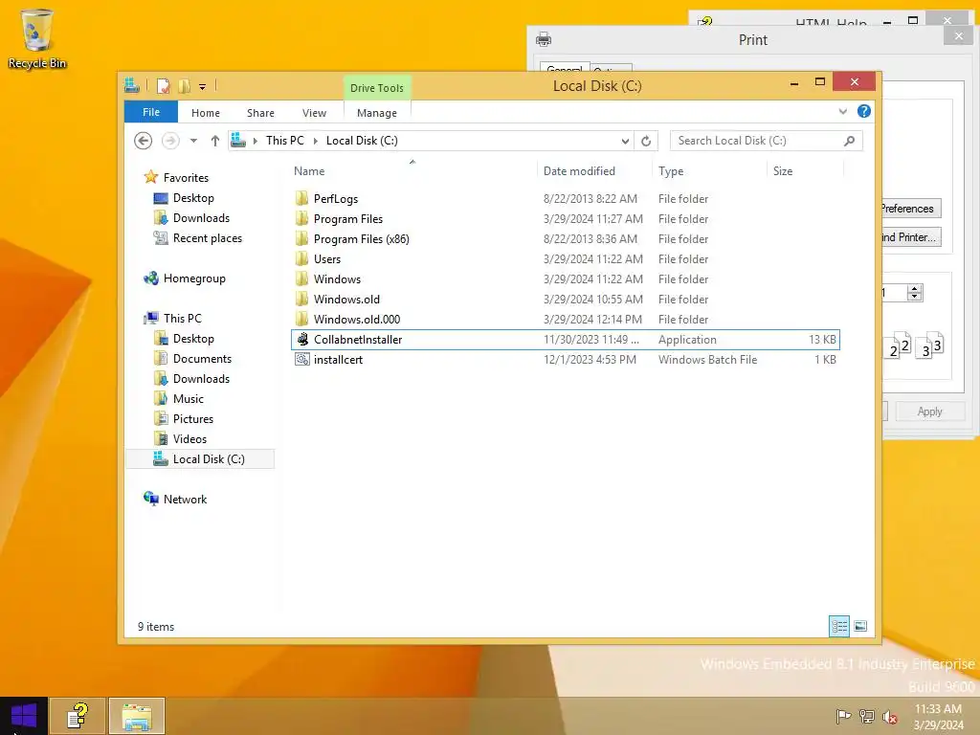Click the New folder icon in quick access toolbar

pos(185,86)
